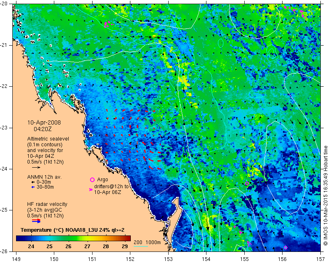Image resolution: width=329 pixels, height=263 pixels.
Task: Click the 29 °C dark red colorbar end
Action: (128, 238)
